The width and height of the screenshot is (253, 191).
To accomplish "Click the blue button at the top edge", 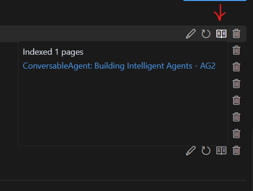I will coord(215,0).
